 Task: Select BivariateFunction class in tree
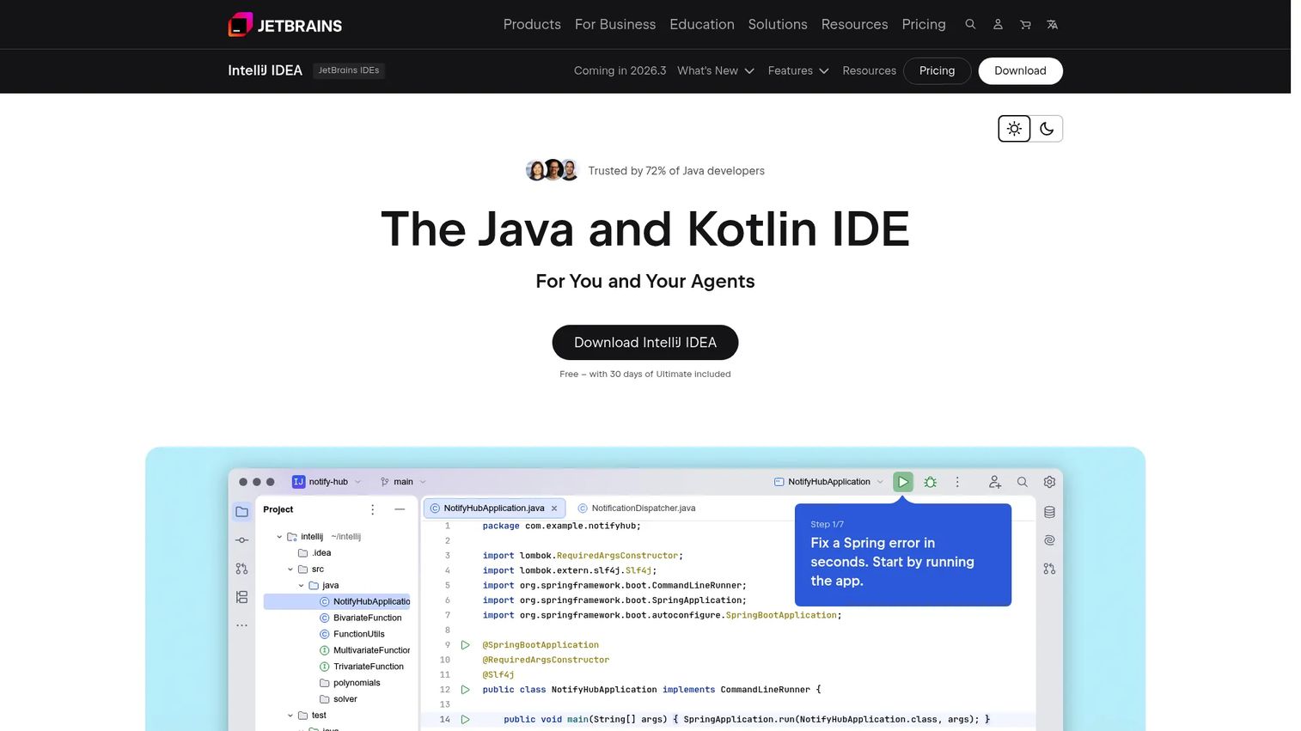click(360, 618)
